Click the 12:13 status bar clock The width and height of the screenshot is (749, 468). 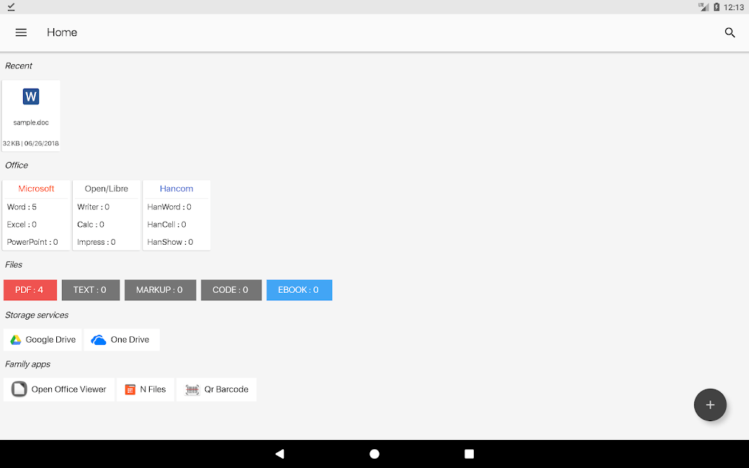[734, 7]
